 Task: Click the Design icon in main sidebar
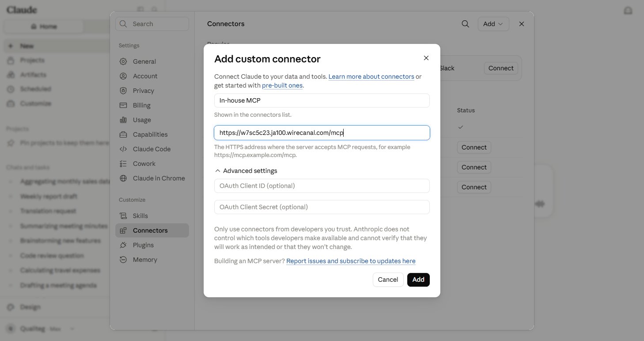[x=11, y=307]
